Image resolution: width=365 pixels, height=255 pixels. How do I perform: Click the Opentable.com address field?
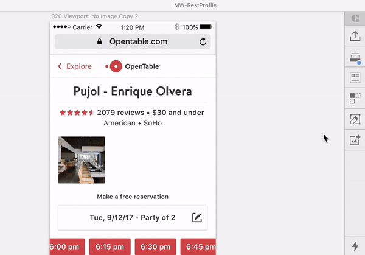pyautogui.click(x=133, y=41)
